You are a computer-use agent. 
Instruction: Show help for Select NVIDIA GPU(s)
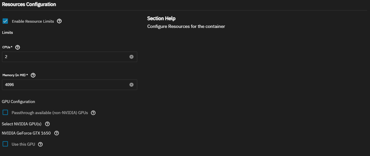tap(47, 124)
